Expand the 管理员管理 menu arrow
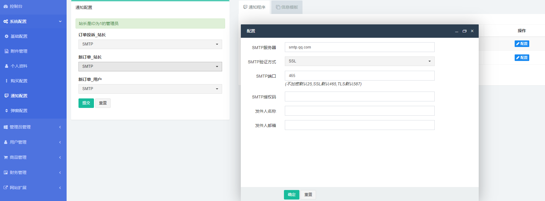Screen dimensions: 545x201 [x=60, y=127]
